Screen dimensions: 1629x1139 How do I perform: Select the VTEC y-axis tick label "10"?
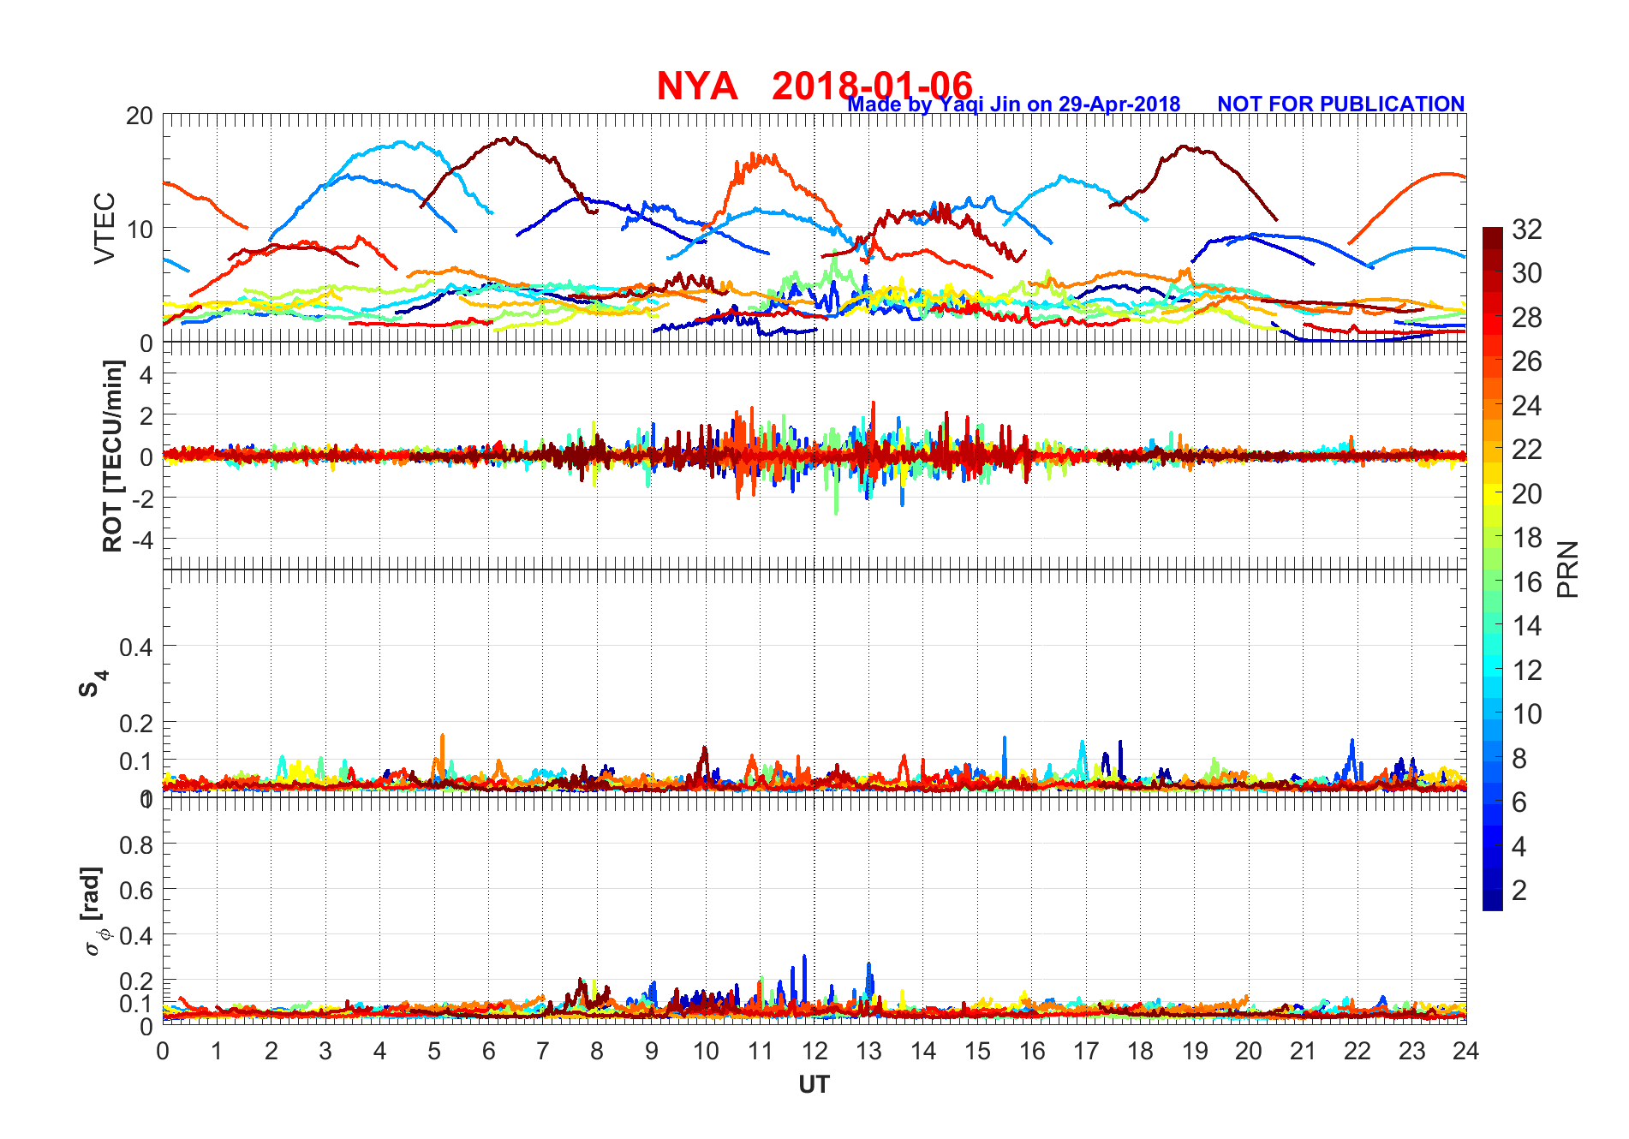click(139, 229)
